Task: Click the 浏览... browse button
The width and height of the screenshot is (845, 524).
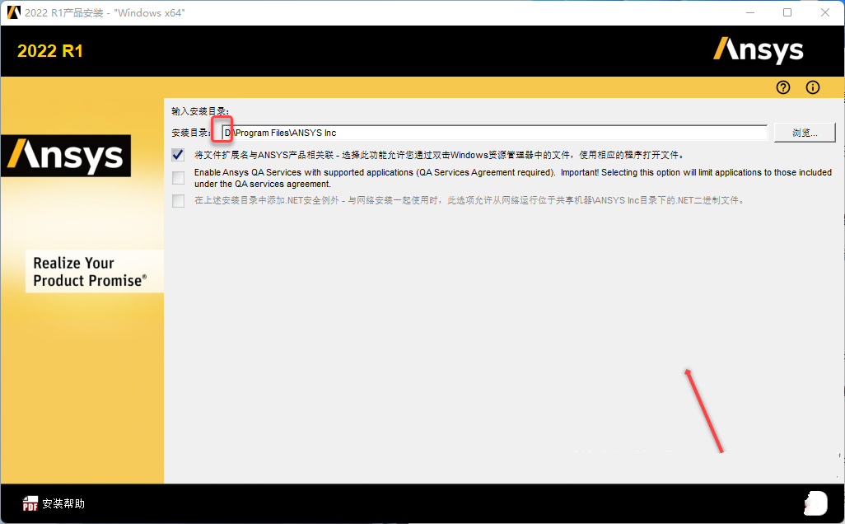Action: pyautogui.click(x=805, y=133)
